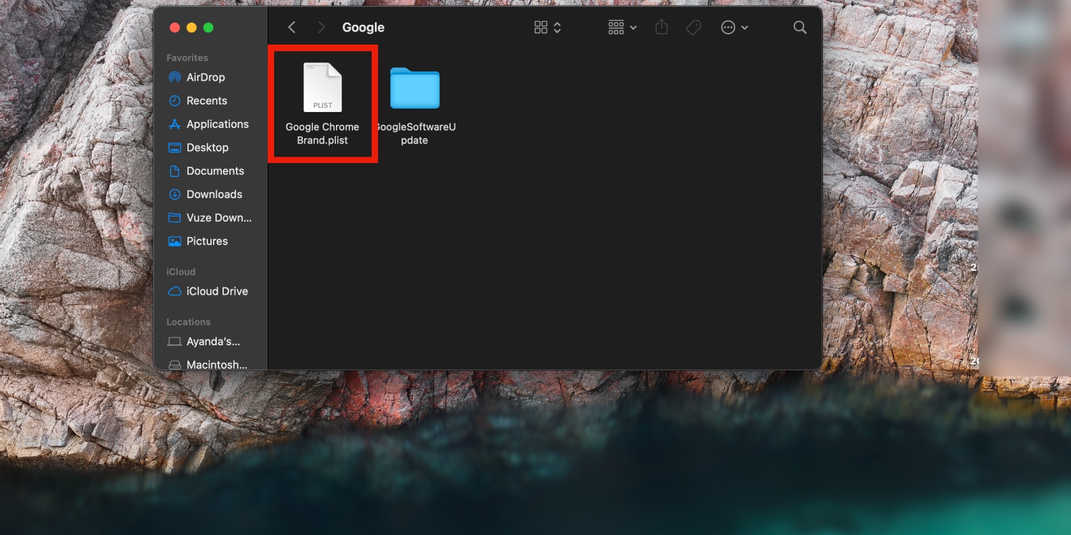Open the group-by options dropdown
Screen dimensions: 1071x535
622,27
